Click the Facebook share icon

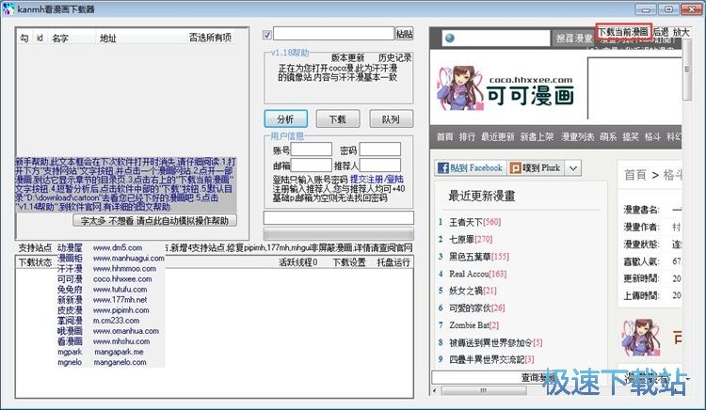[443, 168]
